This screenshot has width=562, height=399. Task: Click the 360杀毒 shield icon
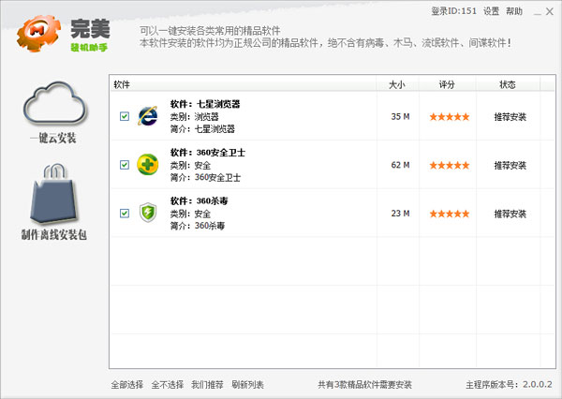point(148,214)
